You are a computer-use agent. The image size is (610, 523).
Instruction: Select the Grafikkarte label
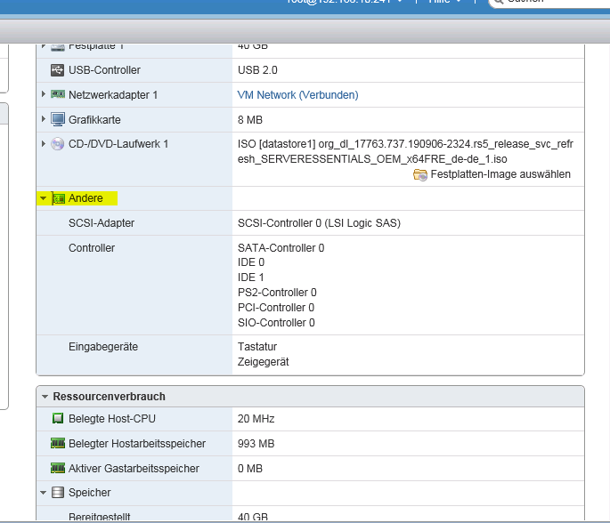[94, 120]
